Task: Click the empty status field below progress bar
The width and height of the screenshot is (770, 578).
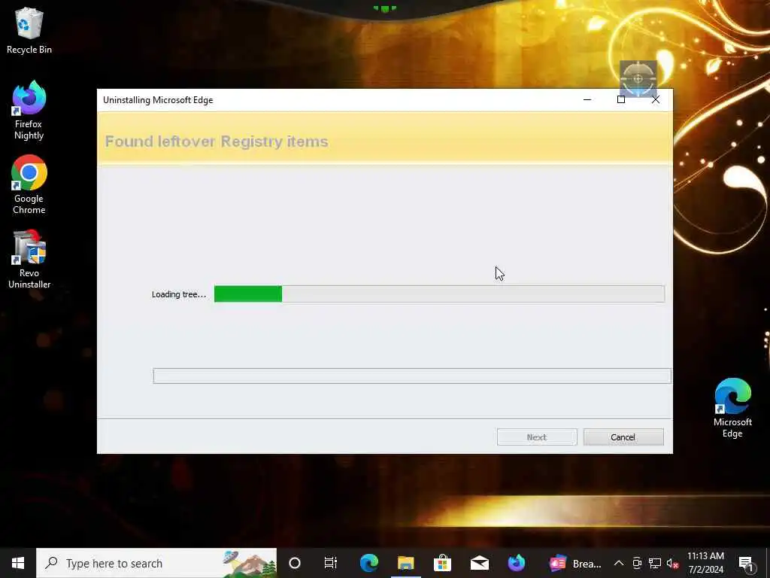Action: (412, 376)
